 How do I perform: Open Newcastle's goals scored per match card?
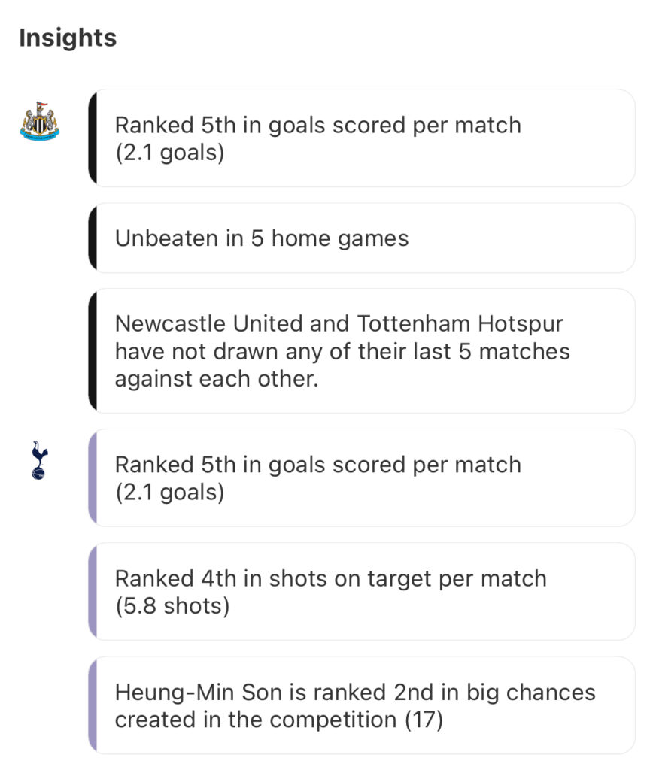(362, 138)
